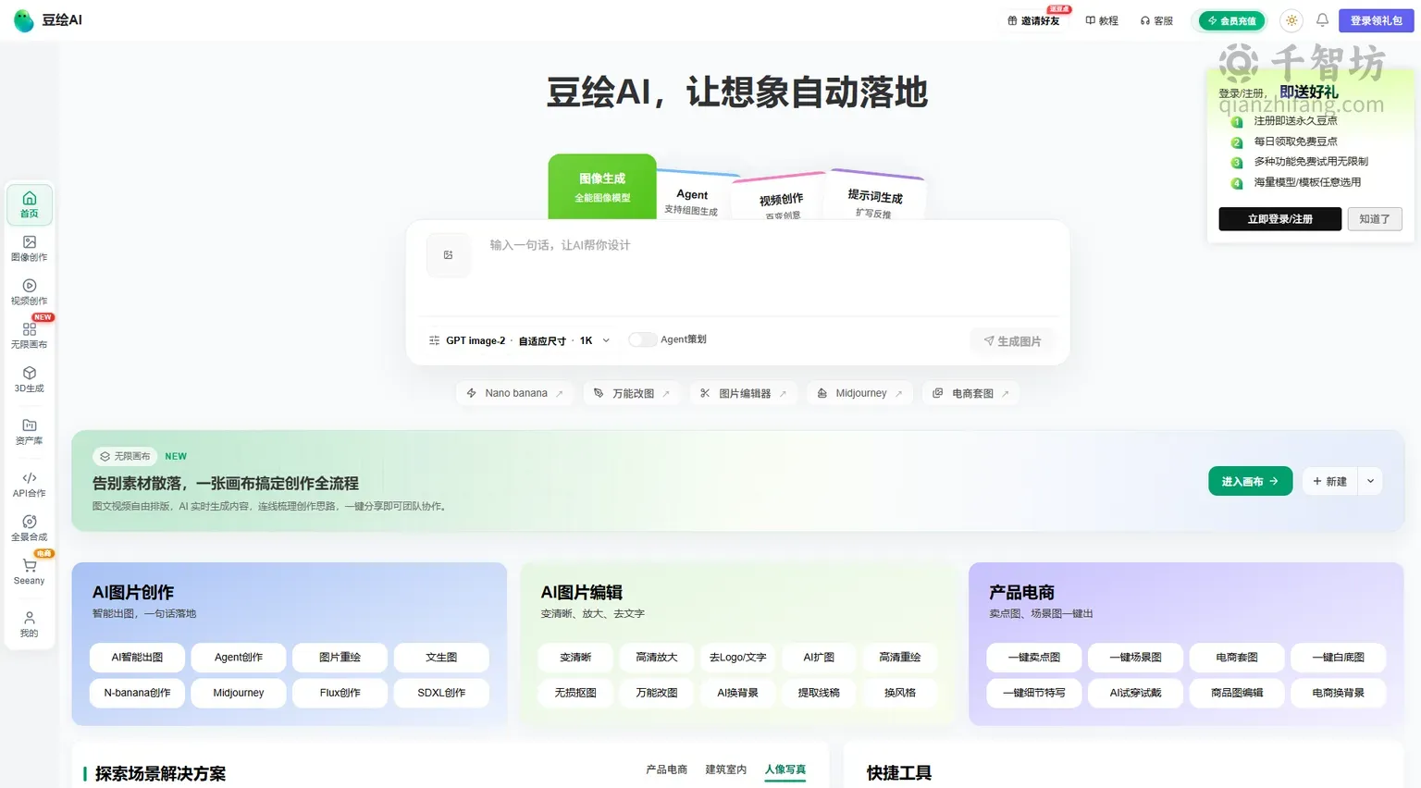The height and width of the screenshot is (788, 1421).
Task: Click 一键卖点图 button
Action: click(x=1034, y=658)
